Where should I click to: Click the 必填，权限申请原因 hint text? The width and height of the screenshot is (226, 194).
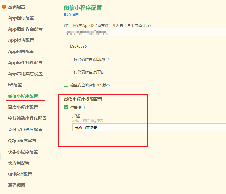click(x=88, y=121)
